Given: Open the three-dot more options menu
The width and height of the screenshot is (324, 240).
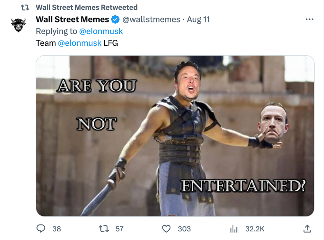Looking at the screenshot, I should click(309, 19).
